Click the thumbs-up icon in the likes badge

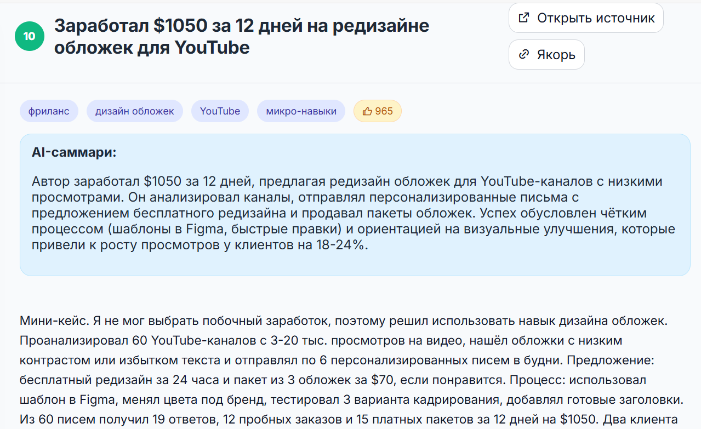367,111
